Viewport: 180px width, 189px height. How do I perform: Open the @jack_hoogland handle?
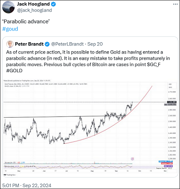(34, 10)
